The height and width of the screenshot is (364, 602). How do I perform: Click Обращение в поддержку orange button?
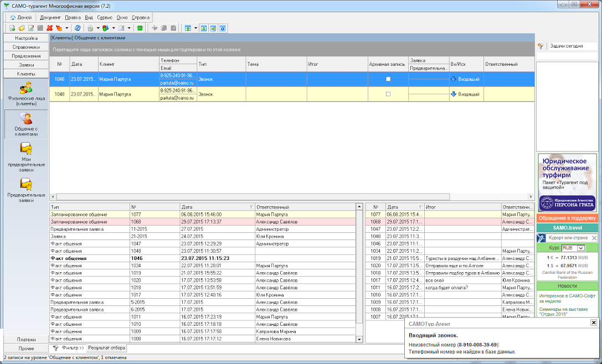567,219
